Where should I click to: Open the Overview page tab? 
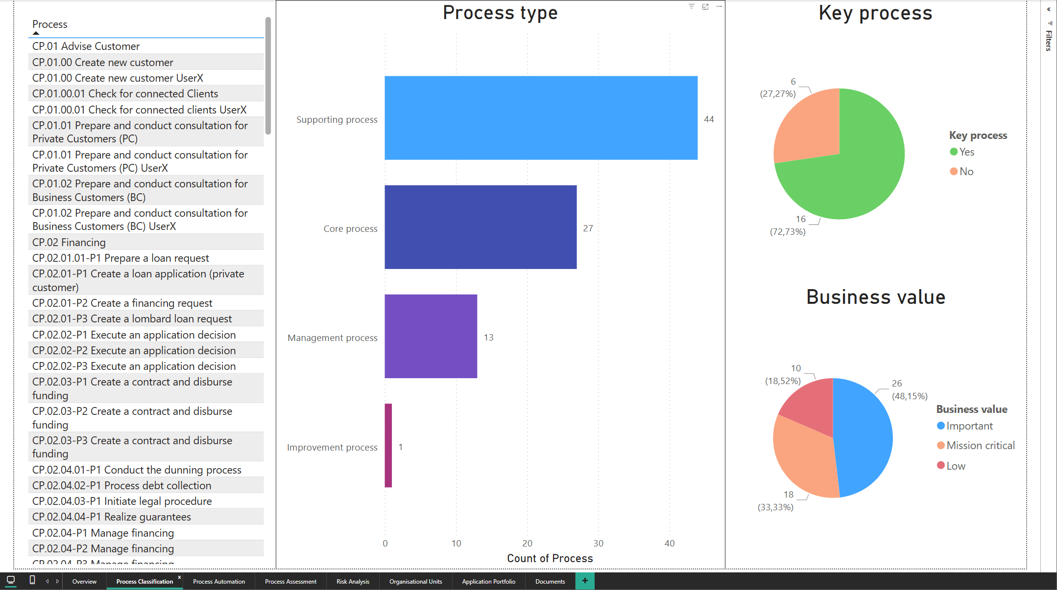[84, 581]
